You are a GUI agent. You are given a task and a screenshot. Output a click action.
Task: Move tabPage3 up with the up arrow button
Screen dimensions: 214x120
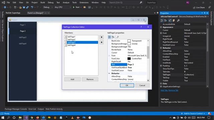(101, 37)
